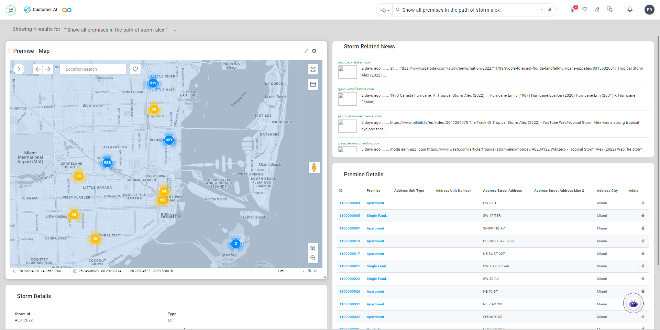Image resolution: width=660 pixels, height=330 pixels.
Task: Zoom in on the map
Action: click(x=313, y=248)
